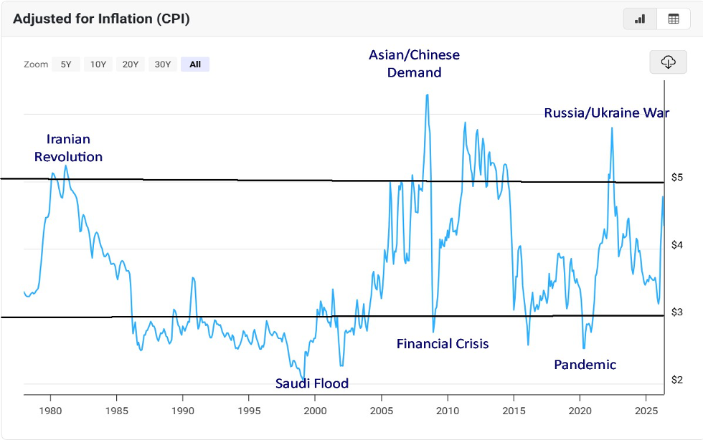Viewport: 703px width, 440px height.
Task: Click the Adjusted for Inflation (CPI) title
Action: tap(101, 19)
